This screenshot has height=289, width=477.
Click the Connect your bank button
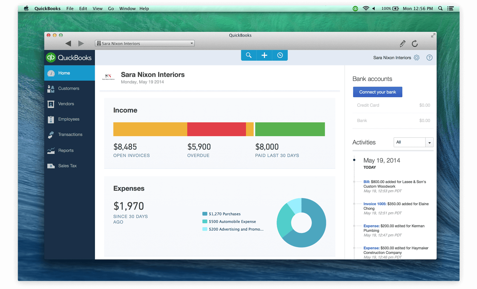pyautogui.click(x=377, y=92)
